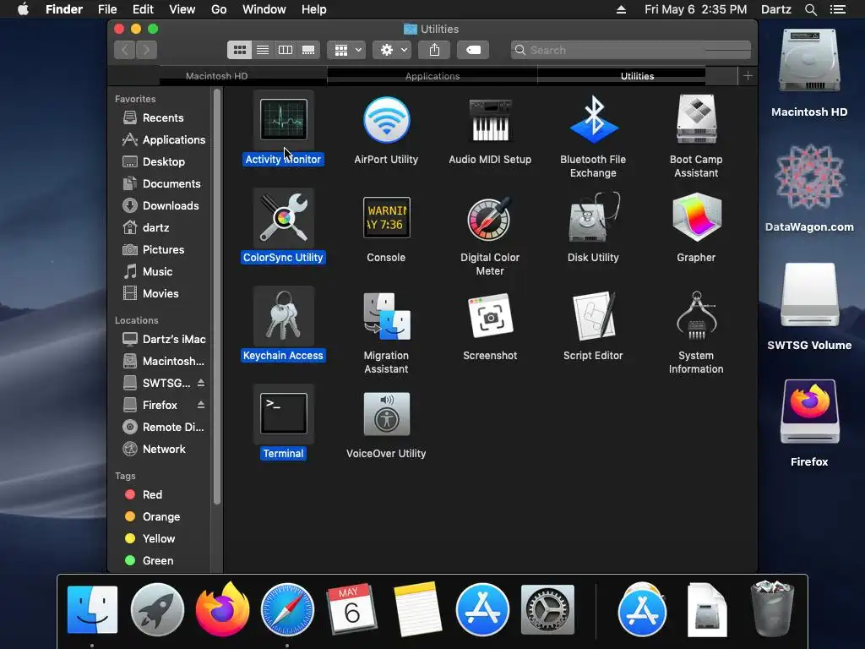The image size is (865, 649).
Task: Open Spotlight search in menu bar
Action: coord(810,9)
